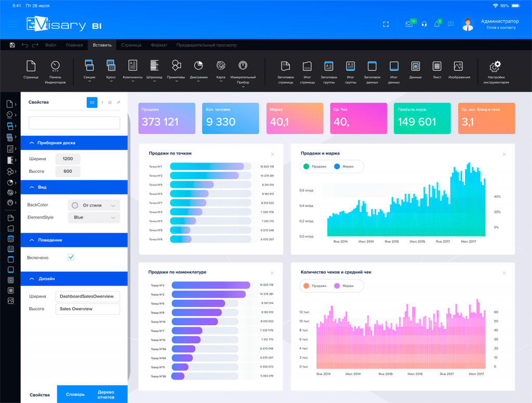The width and height of the screenshot is (532, 403).
Task: Insert a new Страница from the ribbon
Action: pyautogui.click(x=31, y=70)
